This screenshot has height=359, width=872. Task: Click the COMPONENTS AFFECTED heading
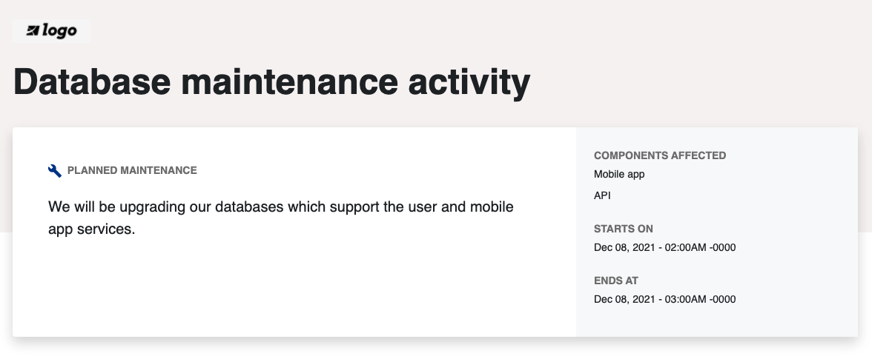click(x=660, y=156)
